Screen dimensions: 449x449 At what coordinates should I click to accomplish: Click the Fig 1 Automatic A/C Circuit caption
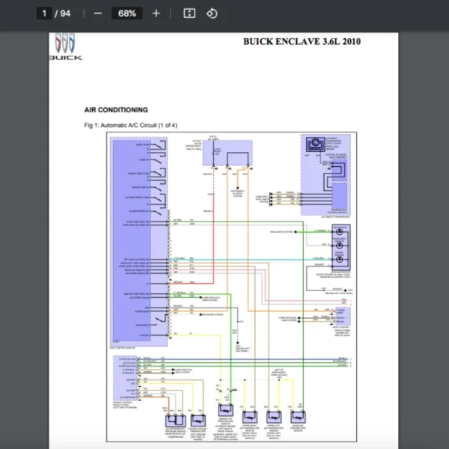click(x=131, y=124)
